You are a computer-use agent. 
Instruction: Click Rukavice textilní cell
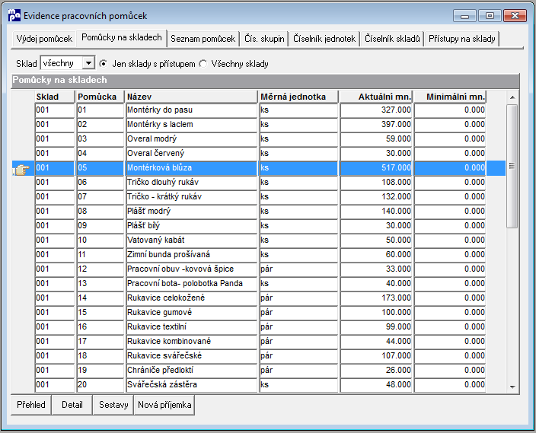(191, 326)
